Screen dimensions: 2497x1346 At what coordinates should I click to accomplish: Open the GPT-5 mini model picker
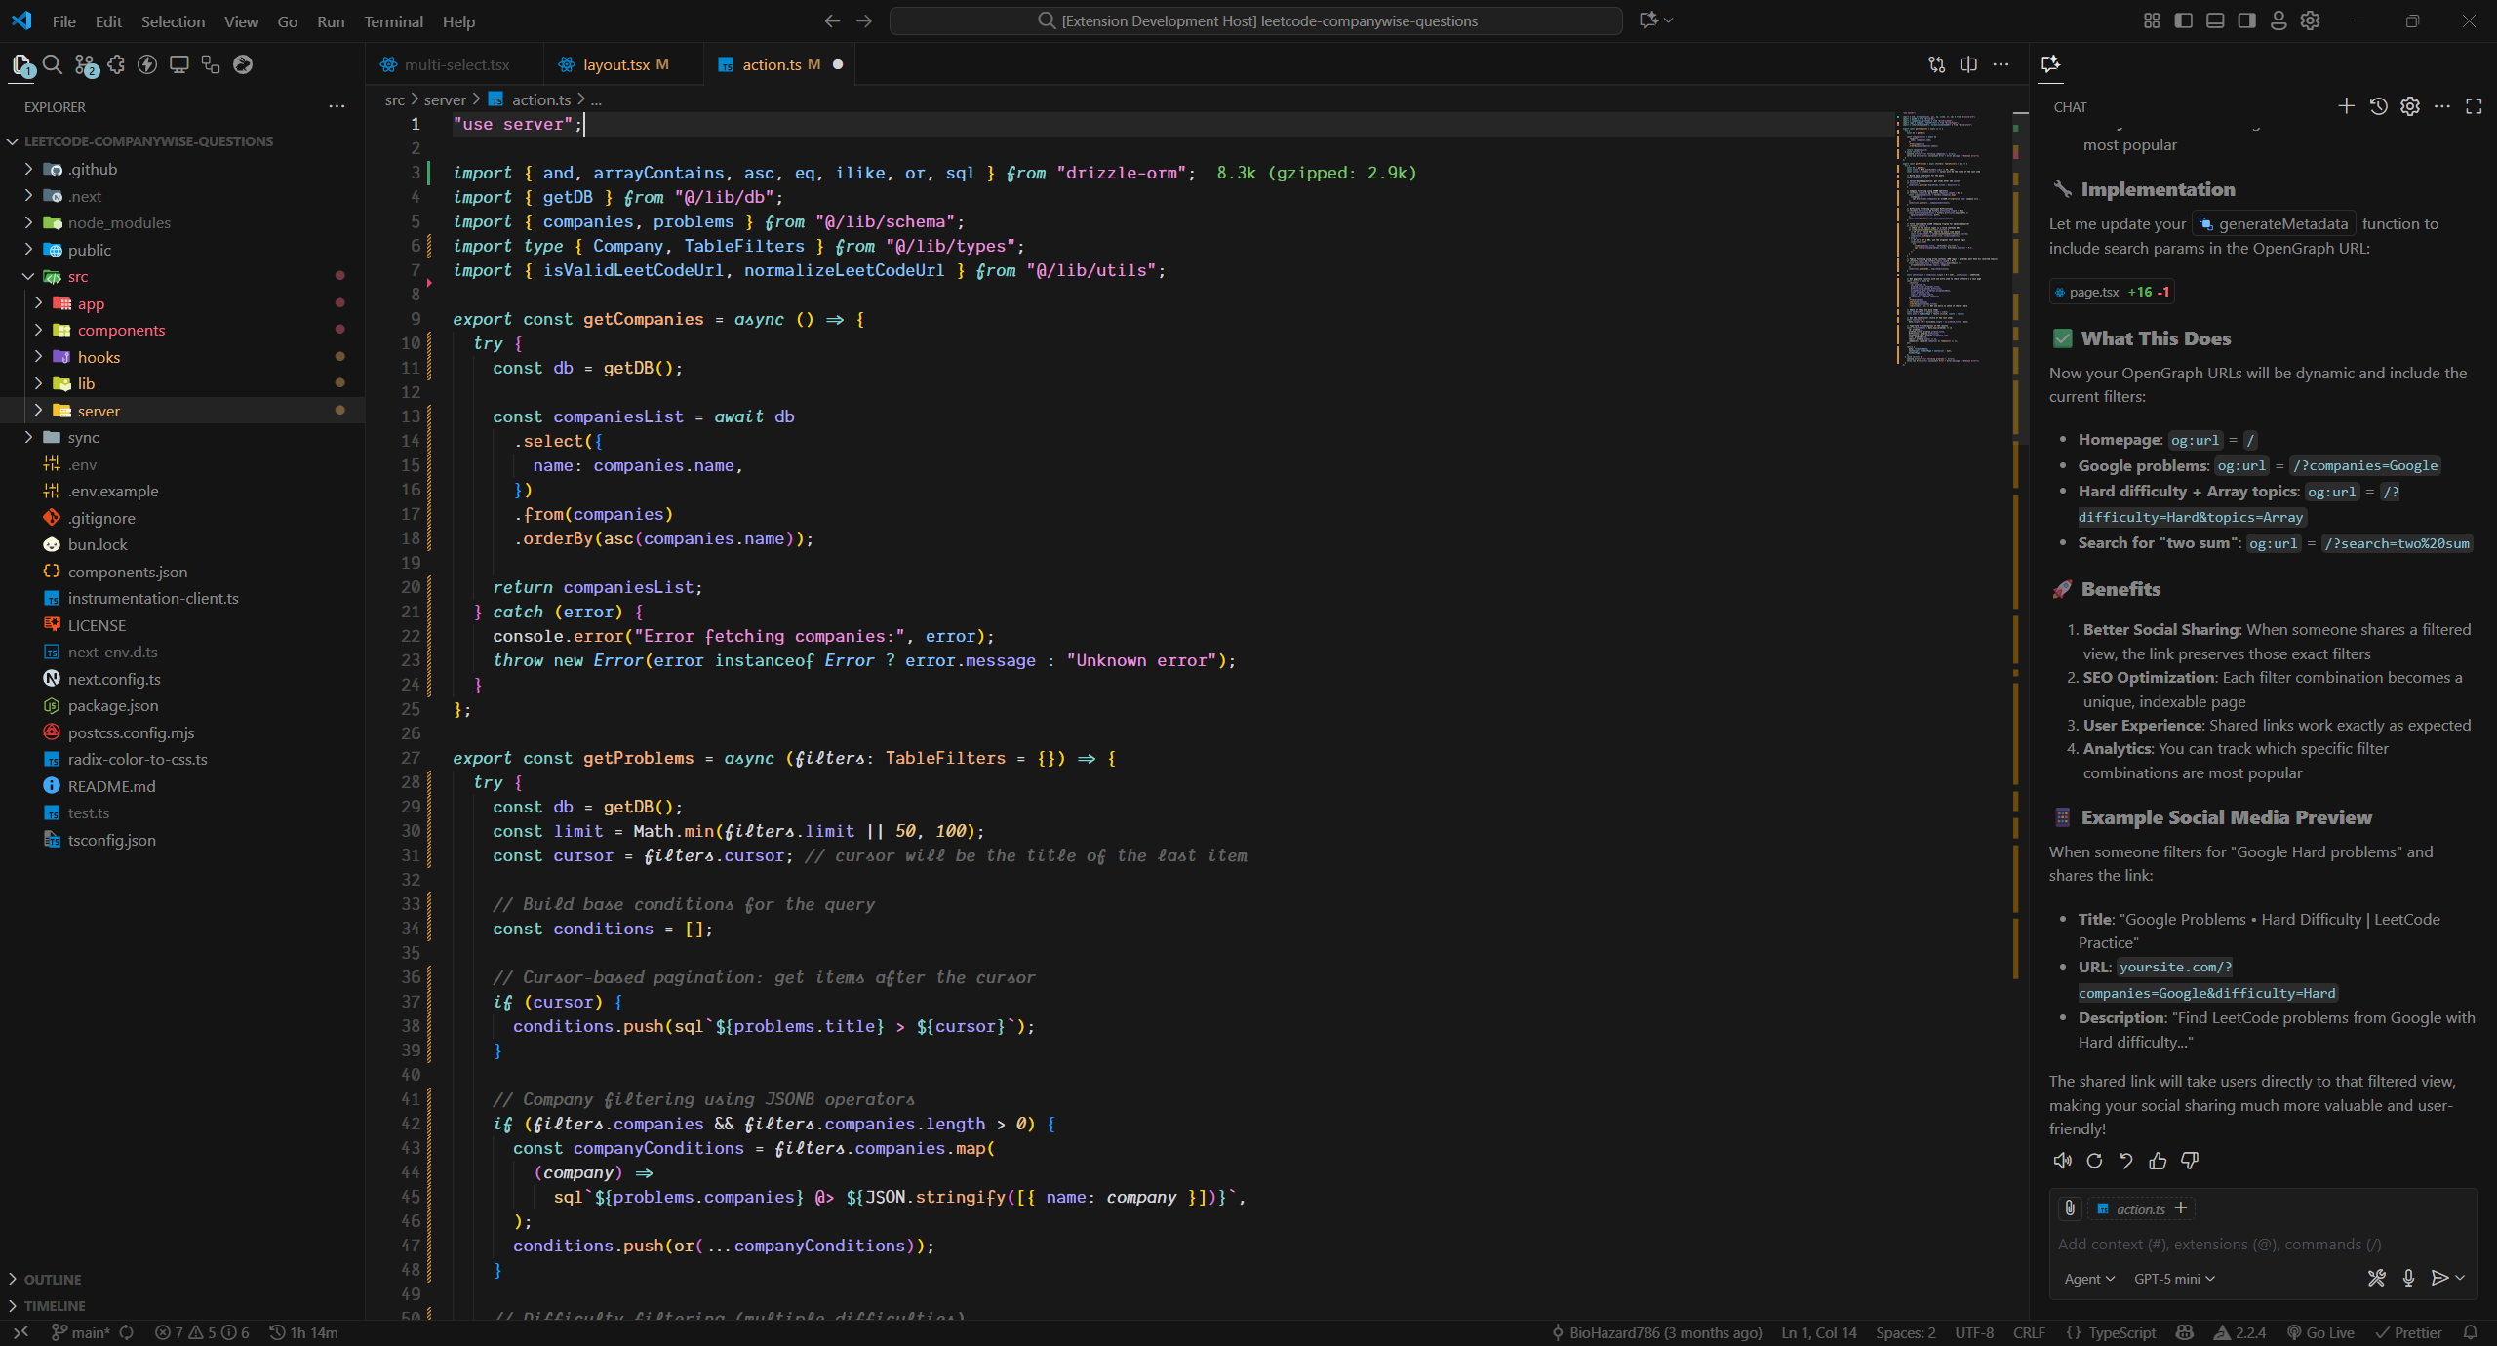[x=2173, y=1279]
